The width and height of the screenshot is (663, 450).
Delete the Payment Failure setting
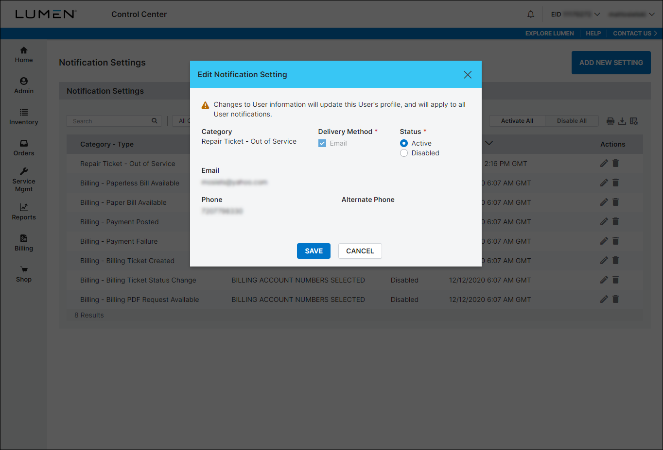pos(615,241)
